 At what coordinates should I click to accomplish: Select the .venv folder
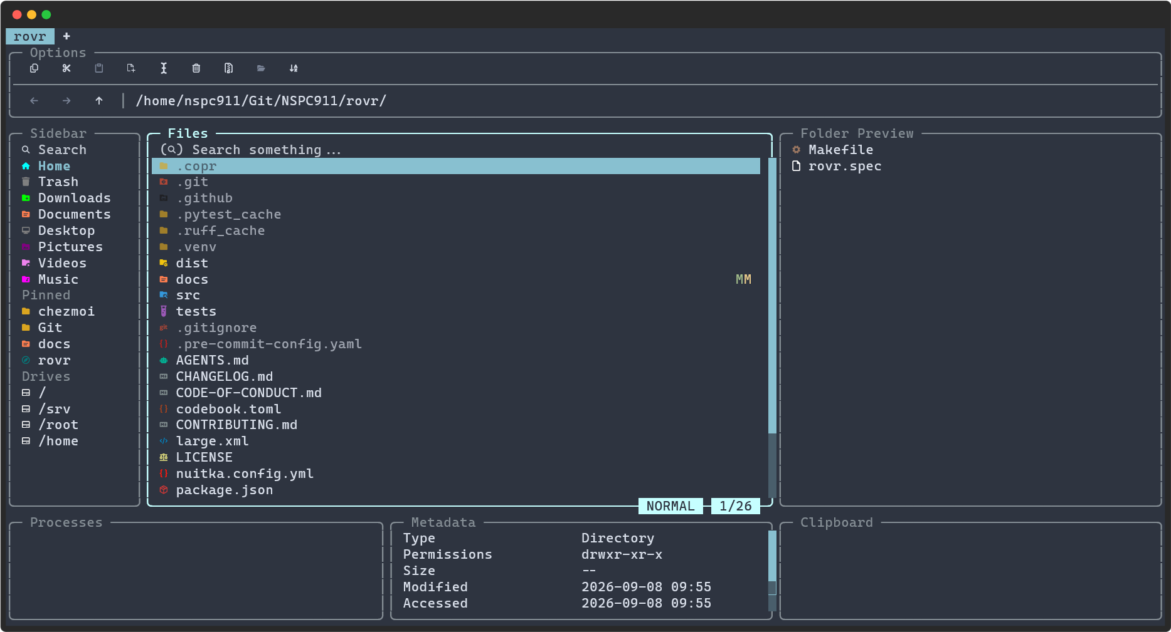click(x=456, y=247)
